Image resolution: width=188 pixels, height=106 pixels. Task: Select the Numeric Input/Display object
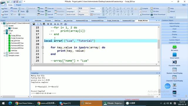(174, 71)
